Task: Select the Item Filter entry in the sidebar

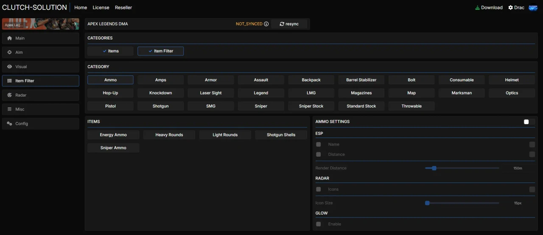Action: (40, 81)
